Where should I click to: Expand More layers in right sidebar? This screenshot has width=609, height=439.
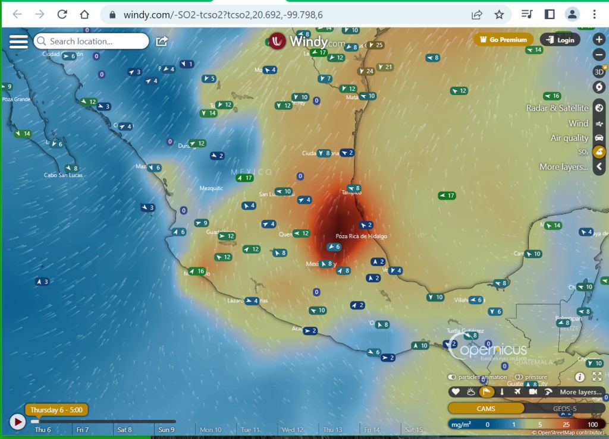coord(563,167)
